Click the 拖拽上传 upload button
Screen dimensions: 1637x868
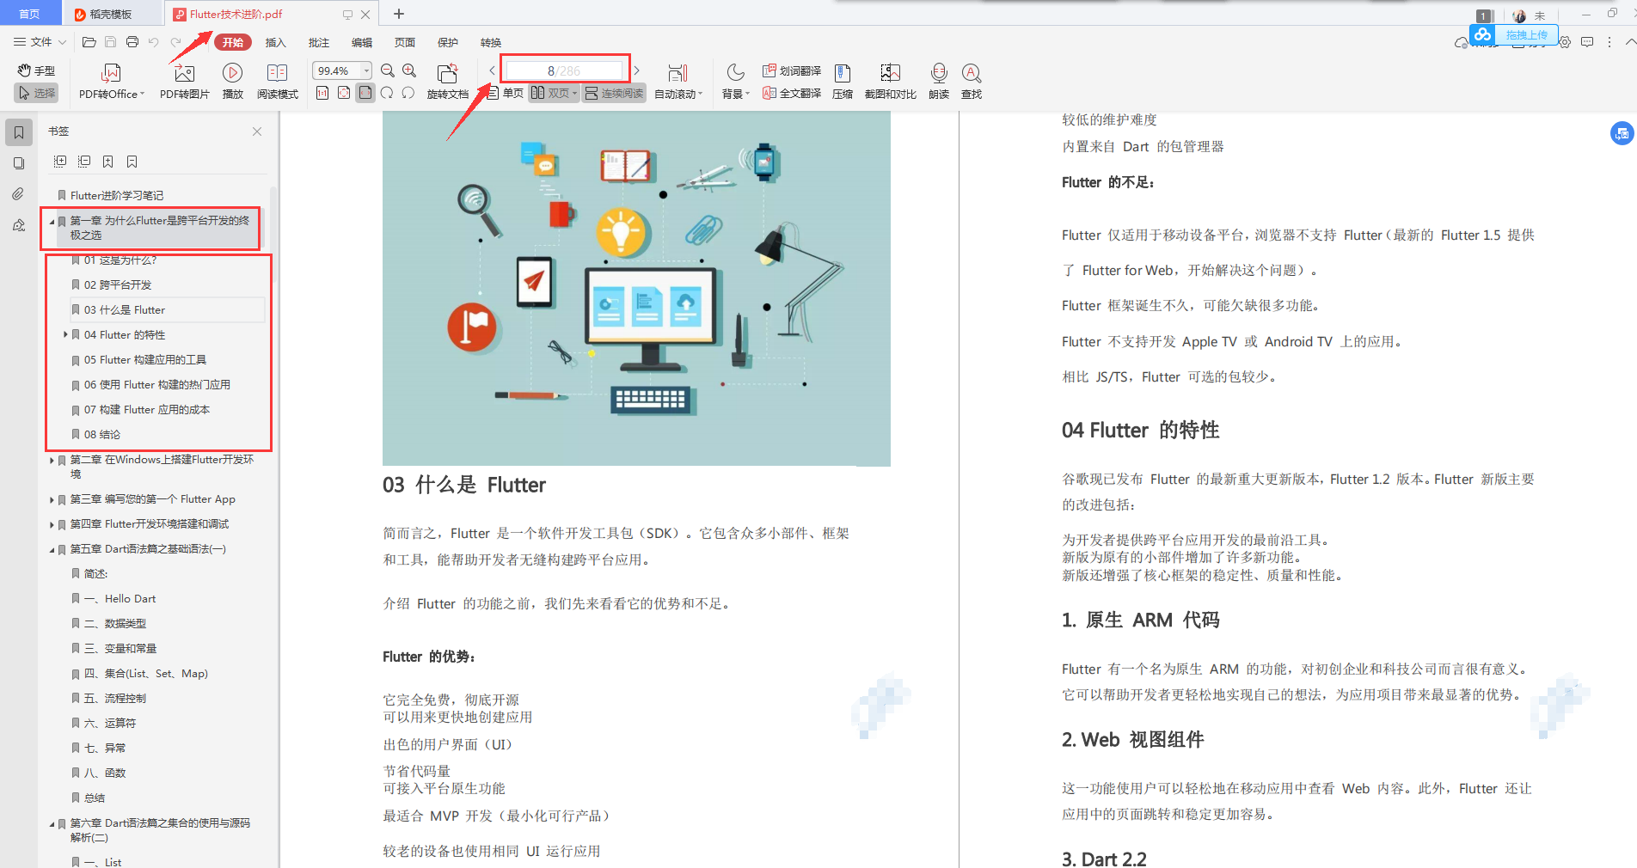tap(1513, 34)
